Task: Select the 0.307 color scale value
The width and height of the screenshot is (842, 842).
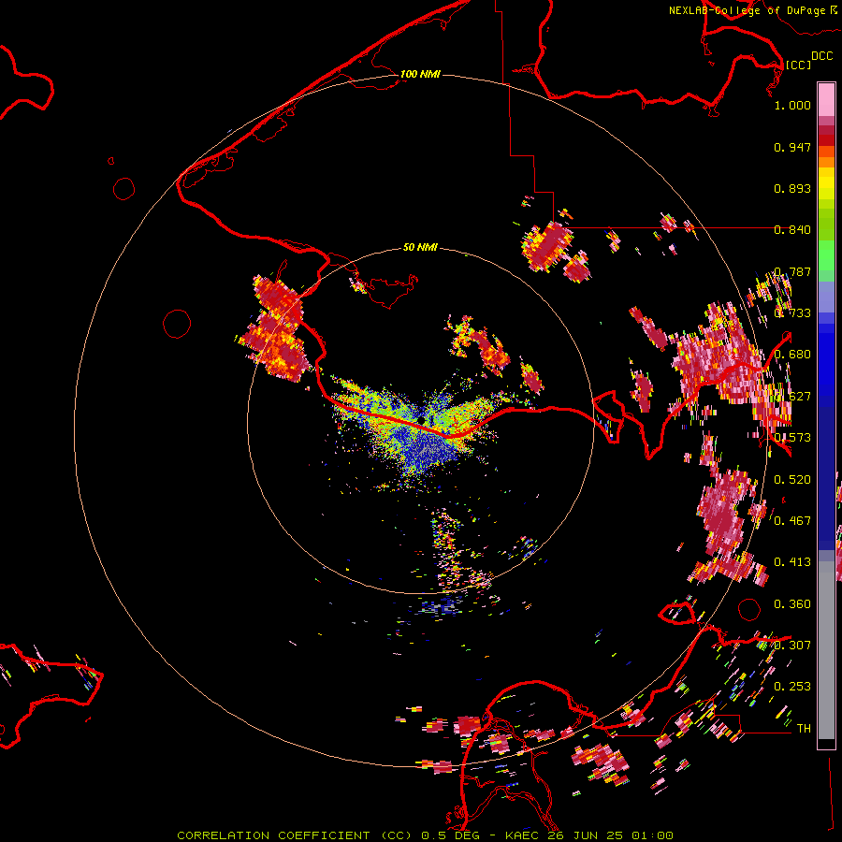Action: pos(792,645)
